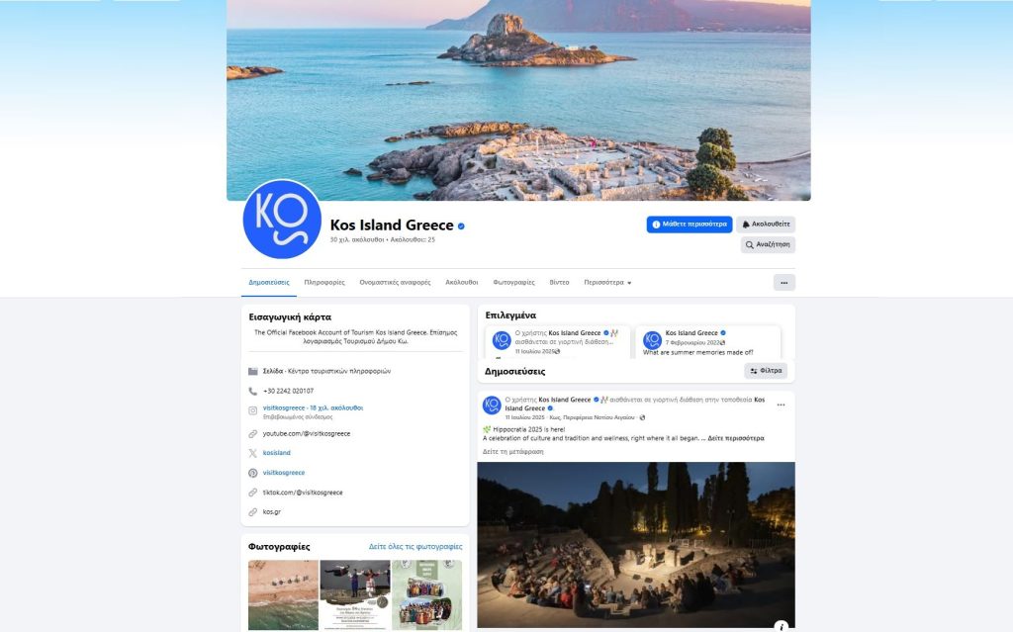Click the Pinterest icon in intro card
This screenshot has height=632, width=1013.
(x=253, y=473)
